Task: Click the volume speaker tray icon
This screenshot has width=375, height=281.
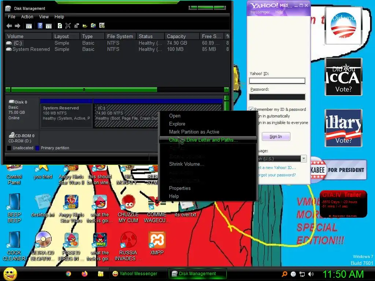Action: (311, 274)
